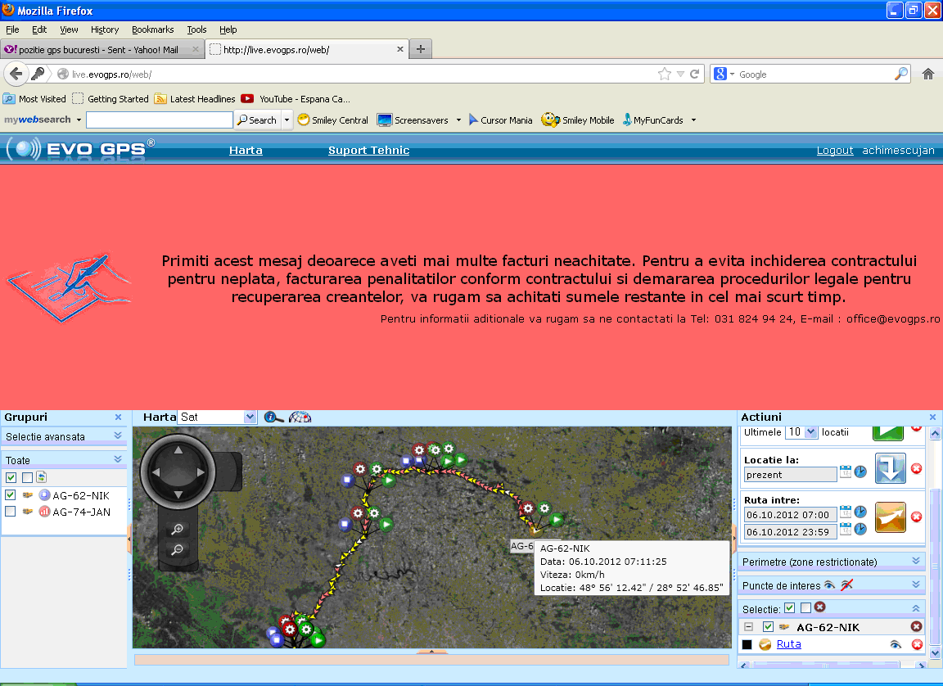943x686 pixels.
Task: Open clock picker for the Locatie la field
Action: pyautogui.click(x=860, y=472)
